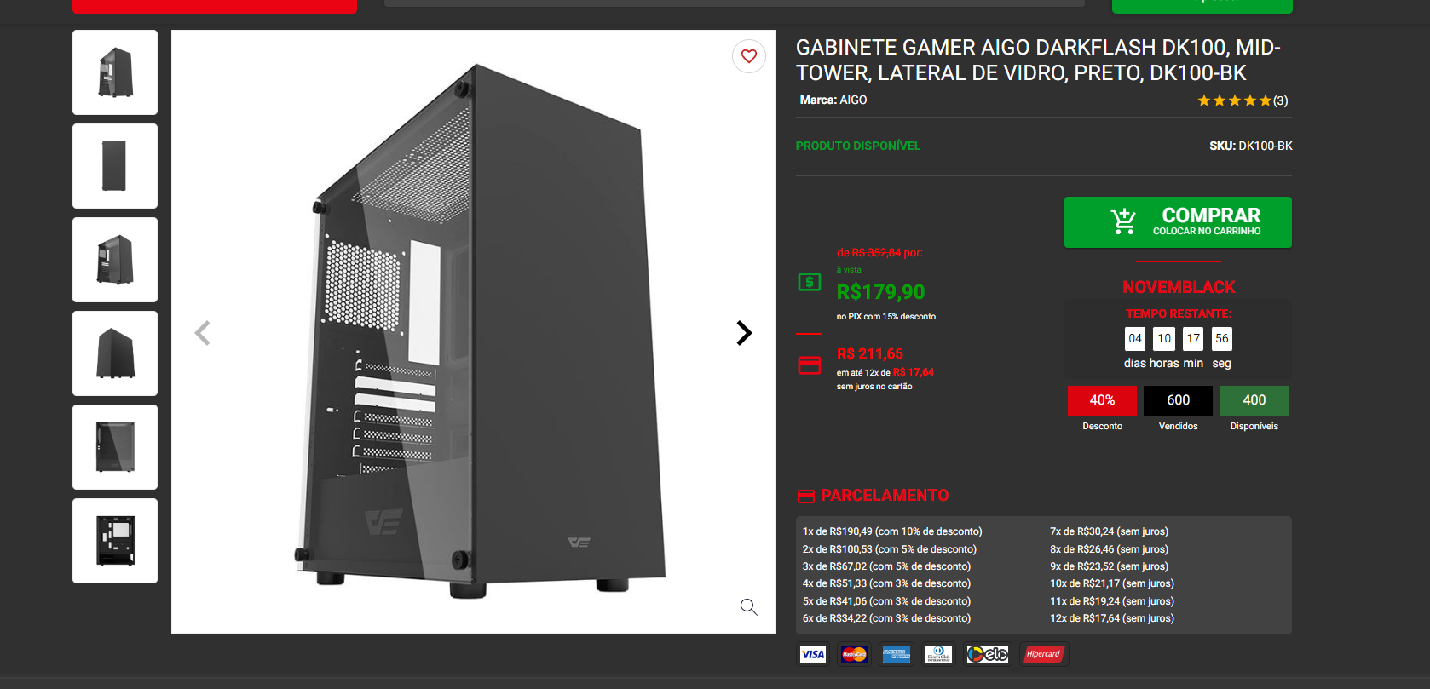This screenshot has width=1430, height=689.
Task: Click the SKU: DK100-BK label
Action: (x=1250, y=146)
